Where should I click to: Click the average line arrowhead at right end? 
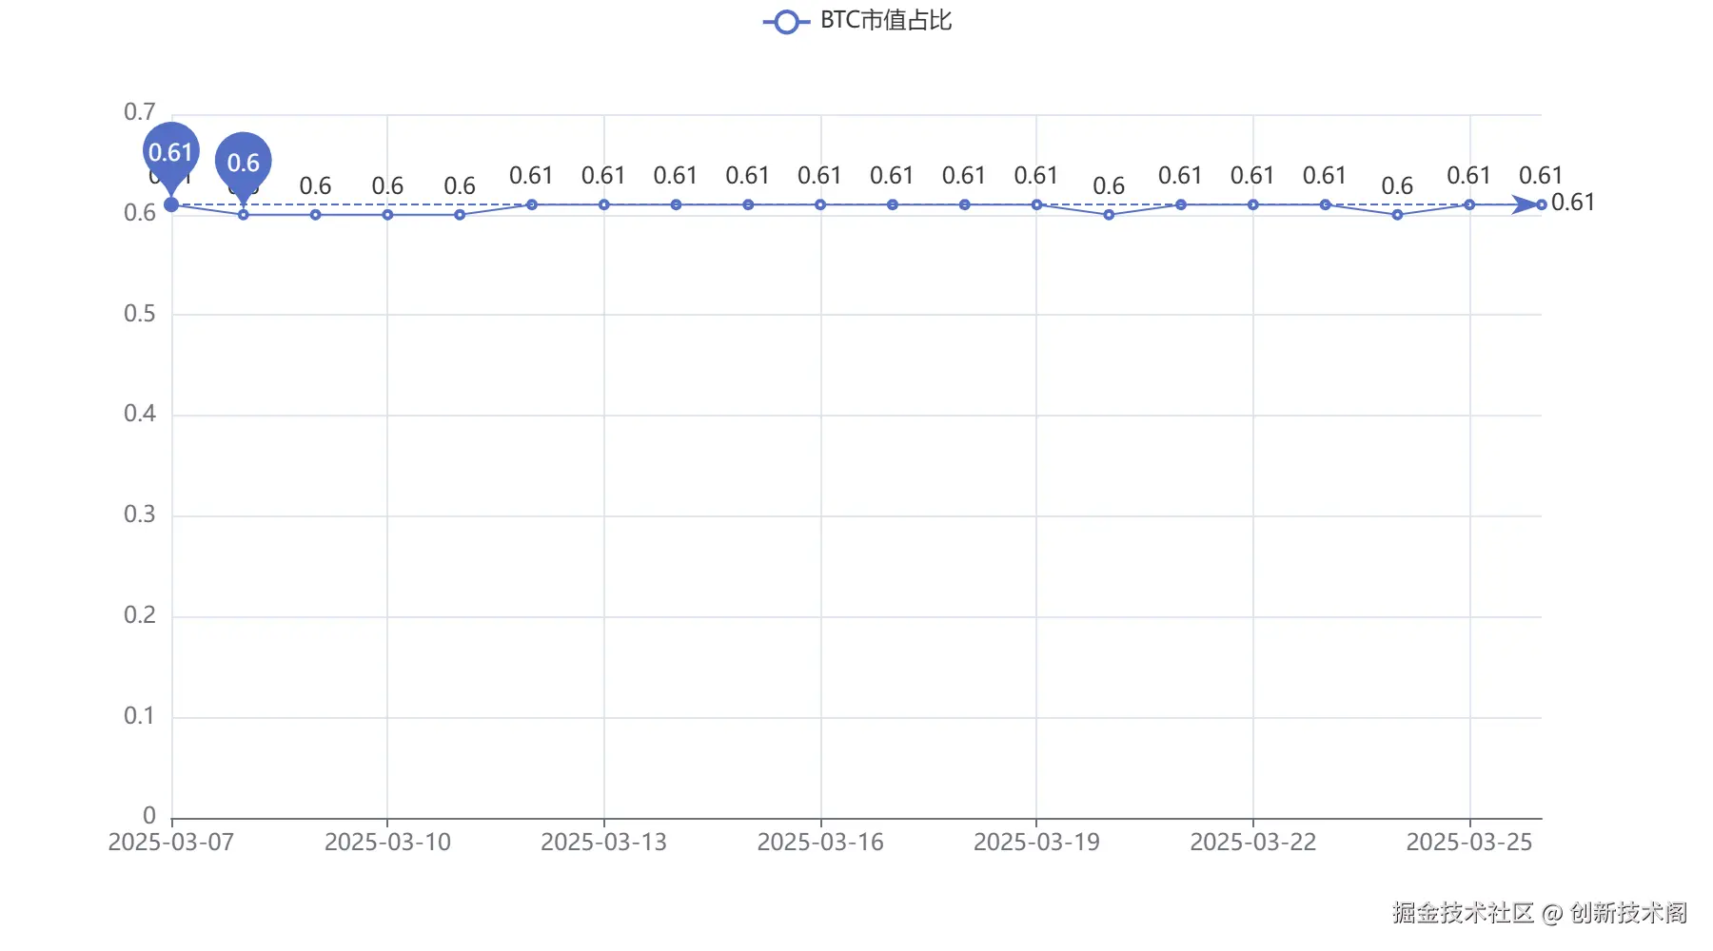[1526, 204]
